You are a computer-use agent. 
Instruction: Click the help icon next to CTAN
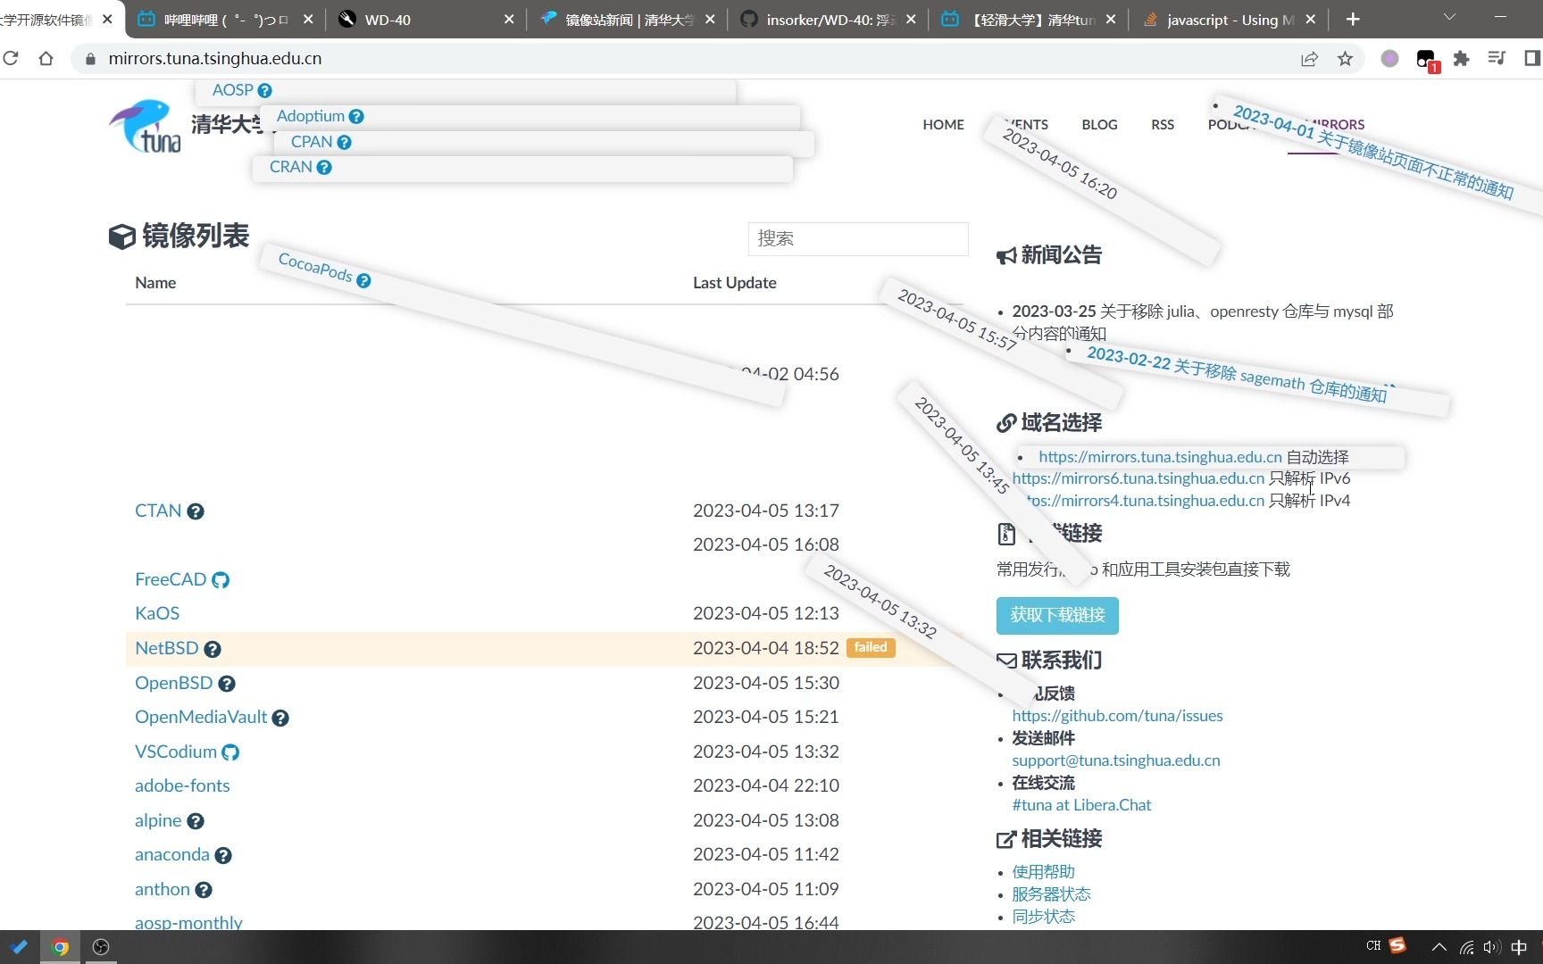196,511
